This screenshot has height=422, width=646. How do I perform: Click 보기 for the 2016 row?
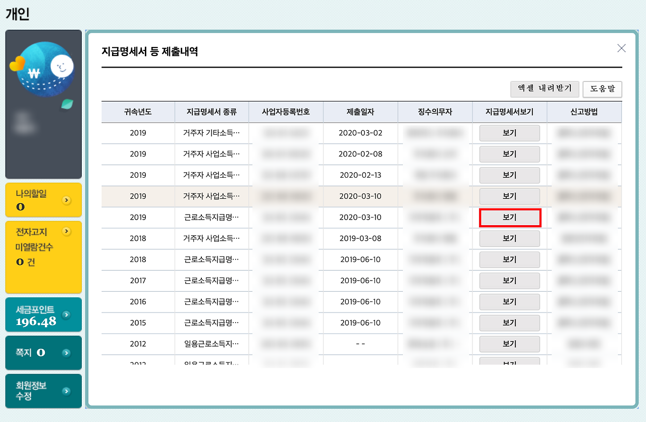(x=509, y=302)
